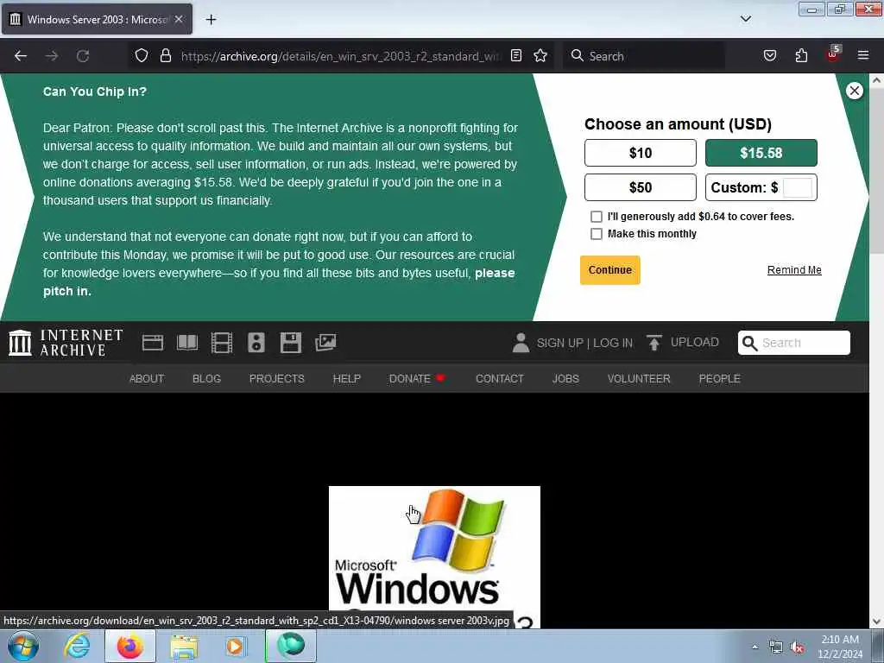This screenshot has width=884, height=663.
Task: Open the tracking protection shield icon
Action: [x=142, y=55]
